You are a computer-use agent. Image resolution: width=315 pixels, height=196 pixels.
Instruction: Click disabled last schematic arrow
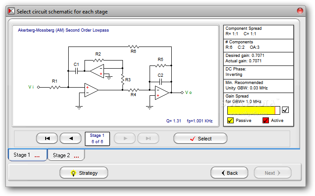pyautogui.click(x=148, y=138)
